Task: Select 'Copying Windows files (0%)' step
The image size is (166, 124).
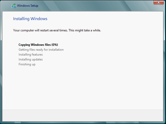Action: (x=38, y=45)
